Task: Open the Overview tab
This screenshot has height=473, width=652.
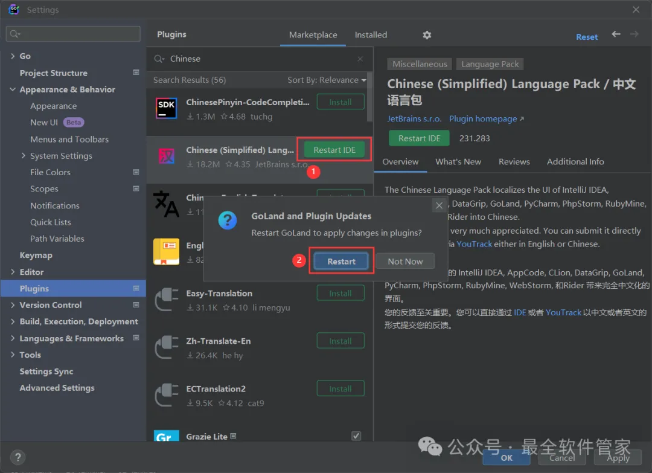Action: pos(400,162)
